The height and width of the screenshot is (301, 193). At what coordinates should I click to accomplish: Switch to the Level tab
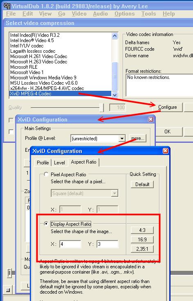point(59,163)
